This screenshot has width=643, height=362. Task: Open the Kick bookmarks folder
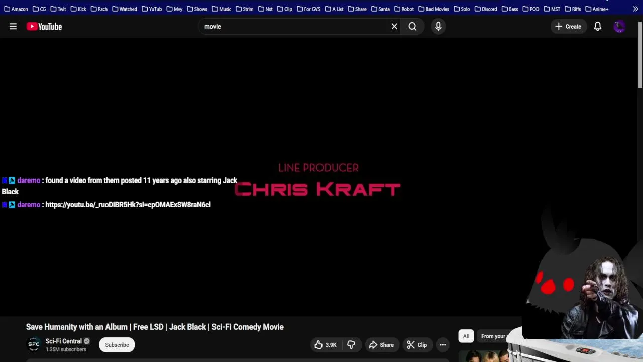pos(78,9)
